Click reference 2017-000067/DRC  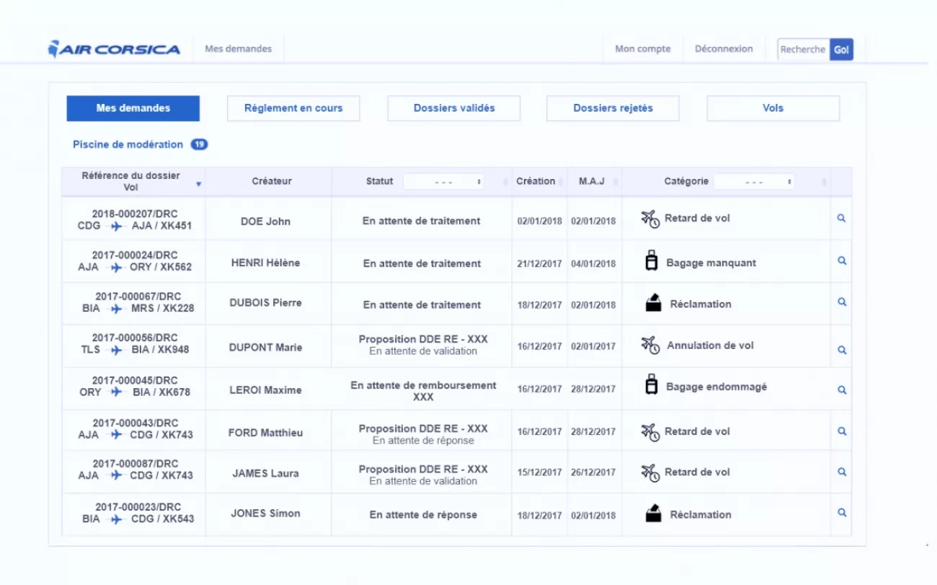[x=138, y=296]
